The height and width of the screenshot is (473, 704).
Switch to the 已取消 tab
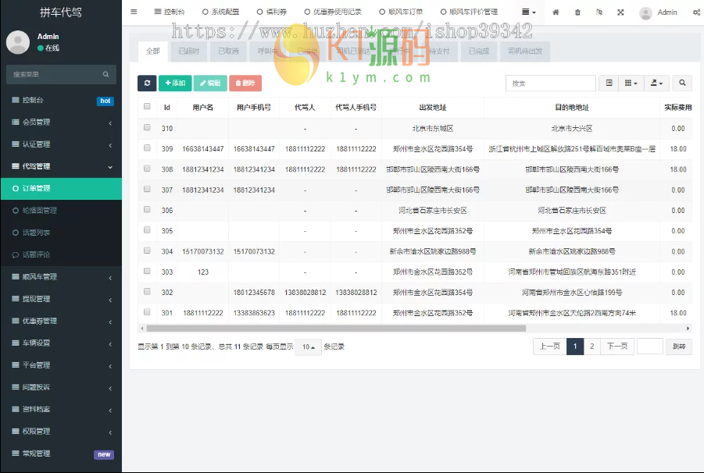(x=228, y=51)
